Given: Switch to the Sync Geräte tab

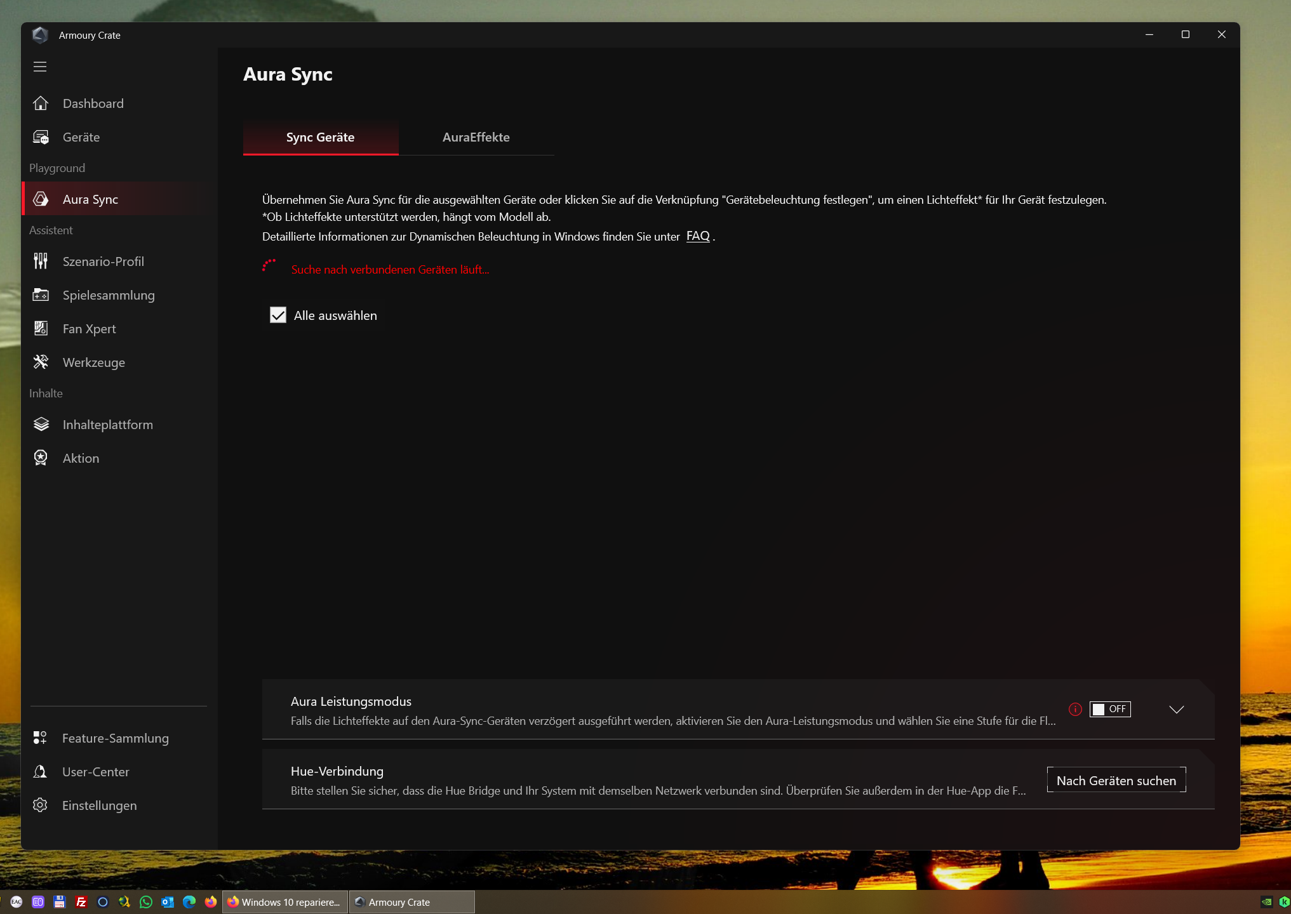Looking at the screenshot, I should (320, 137).
